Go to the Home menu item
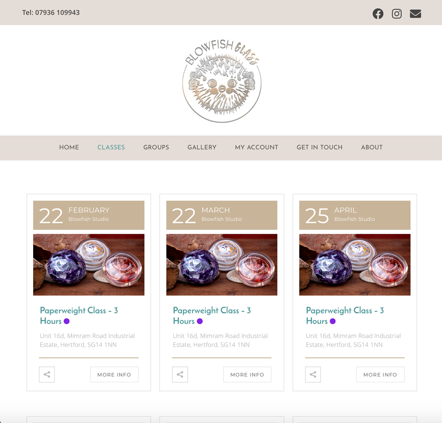The width and height of the screenshot is (442, 423). (69, 147)
